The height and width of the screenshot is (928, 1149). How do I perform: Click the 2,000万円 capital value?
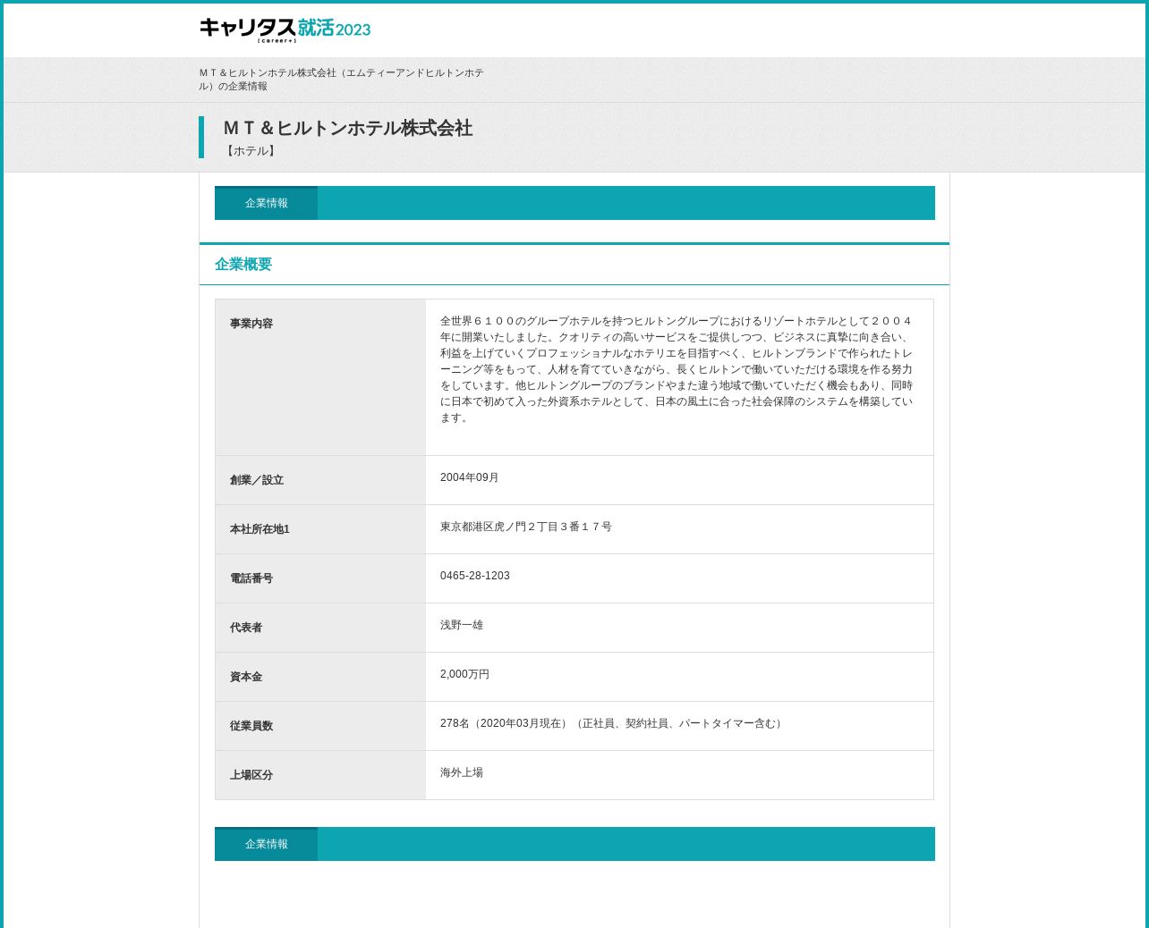(x=464, y=674)
